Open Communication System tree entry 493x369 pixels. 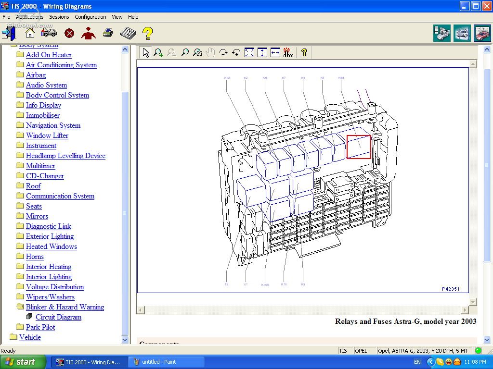[60, 196]
